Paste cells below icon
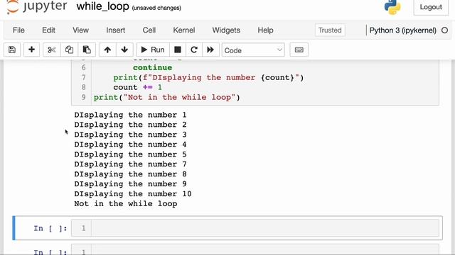 [87, 50]
